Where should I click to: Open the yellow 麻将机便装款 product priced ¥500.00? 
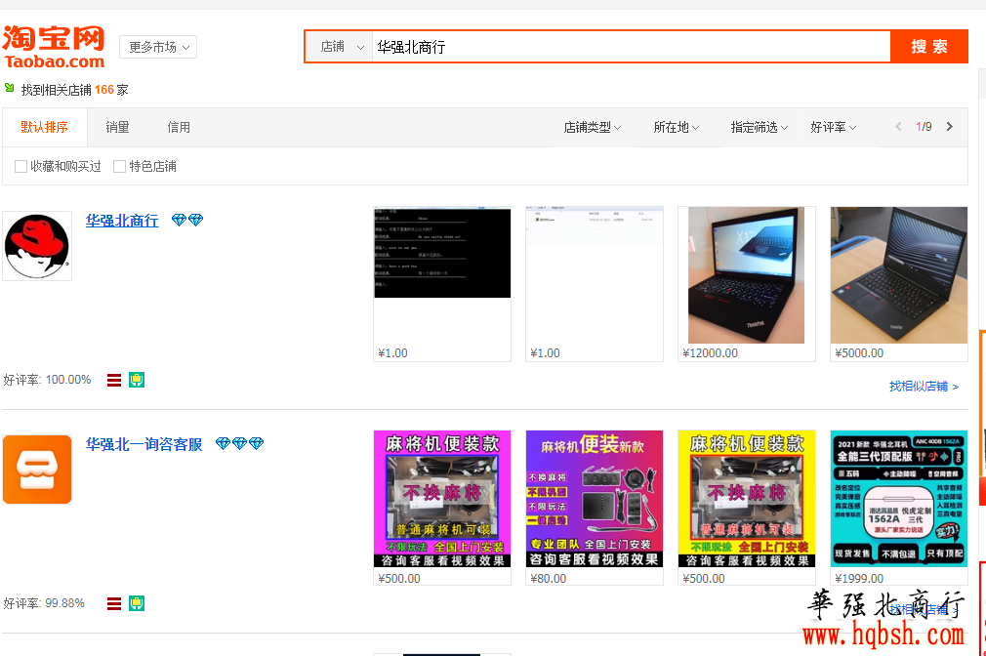point(747,499)
